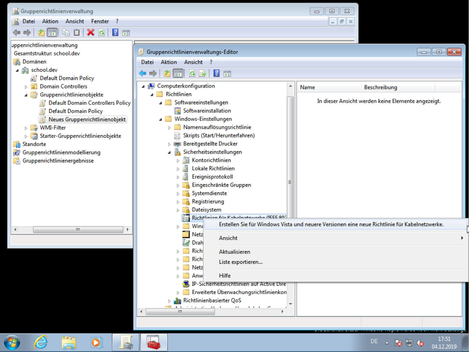Launch Internet Explorer from the taskbar
Screen dimensions: 469x352
41,342
